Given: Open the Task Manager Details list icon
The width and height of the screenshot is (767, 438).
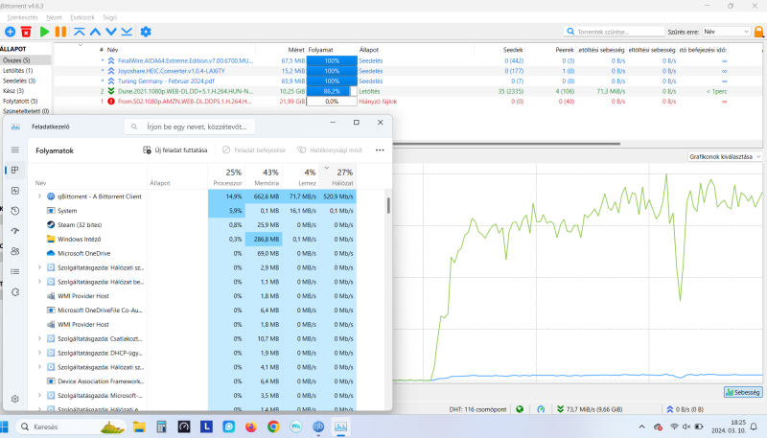Looking at the screenshot, I should click(15, 271).
